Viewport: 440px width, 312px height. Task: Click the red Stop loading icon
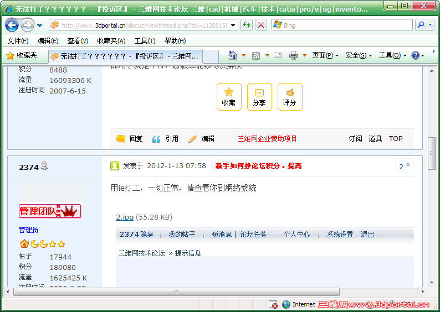pos(260,25)
